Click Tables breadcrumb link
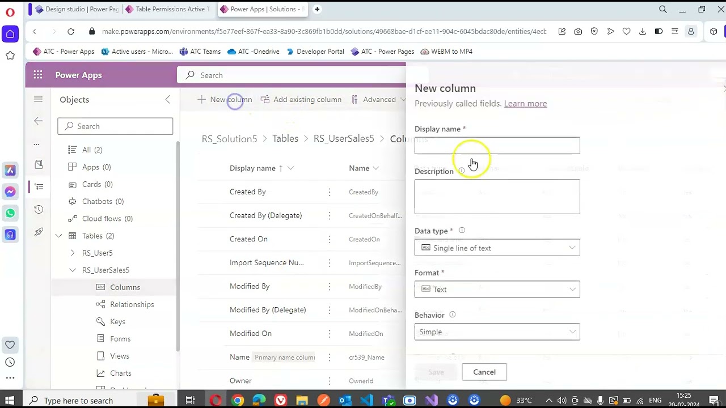Viewport: 726px width, 408px height. (x=285, y=139)
